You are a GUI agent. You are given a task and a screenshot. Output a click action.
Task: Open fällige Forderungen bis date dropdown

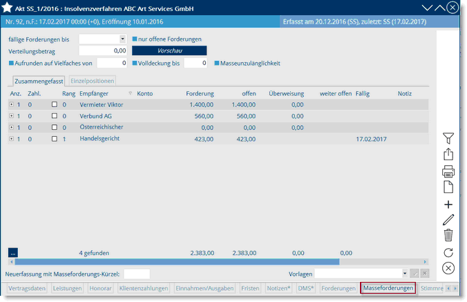122,39
